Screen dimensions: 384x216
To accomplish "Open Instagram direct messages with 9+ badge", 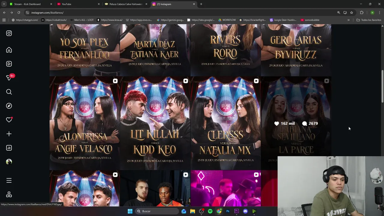I will 10,77.
